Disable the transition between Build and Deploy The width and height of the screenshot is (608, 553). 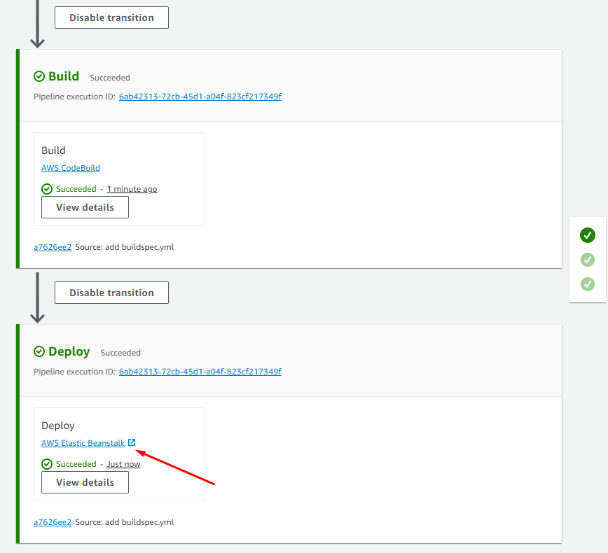tap(111, 293)
